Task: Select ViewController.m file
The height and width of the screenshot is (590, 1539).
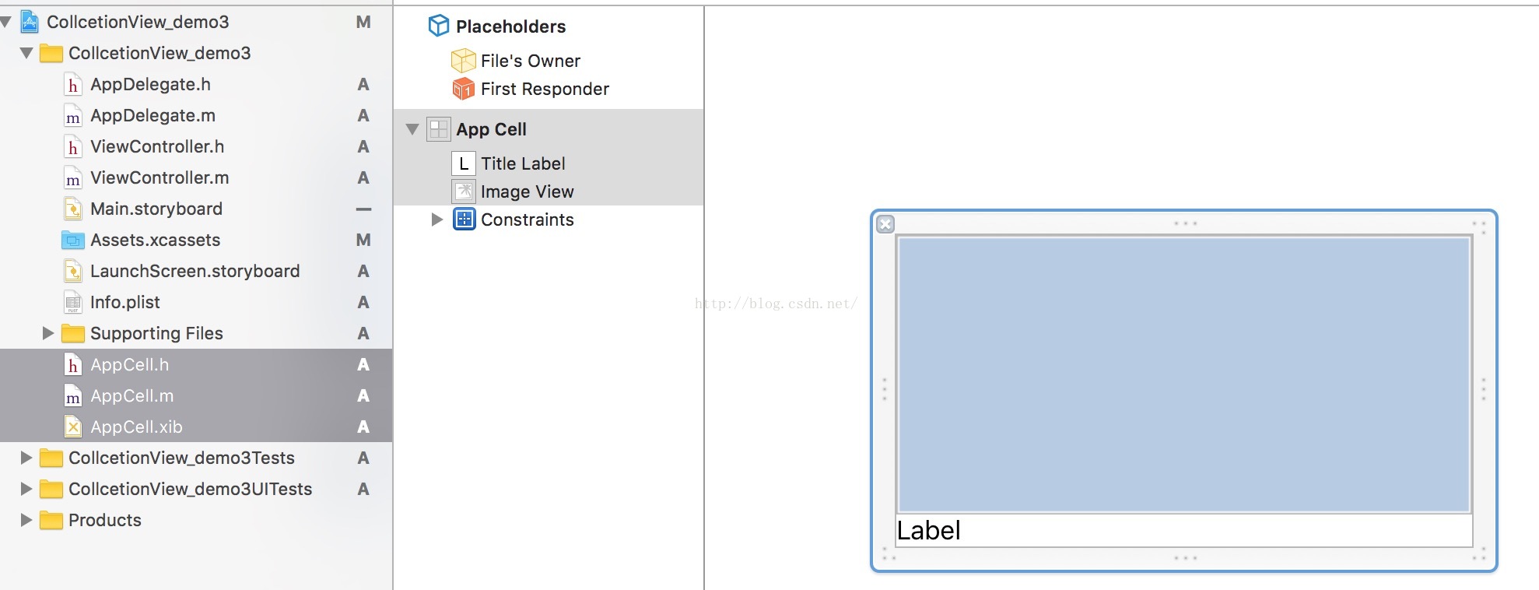Action: coord(160,177)
